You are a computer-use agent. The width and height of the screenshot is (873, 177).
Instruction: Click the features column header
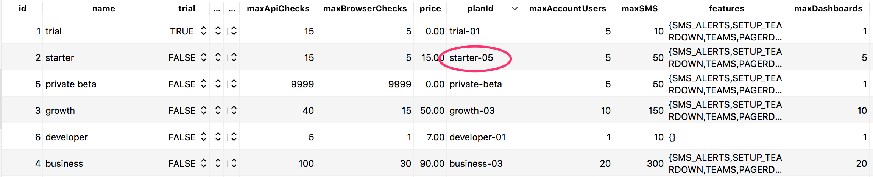pyautogui.click(x=726, y=9)
